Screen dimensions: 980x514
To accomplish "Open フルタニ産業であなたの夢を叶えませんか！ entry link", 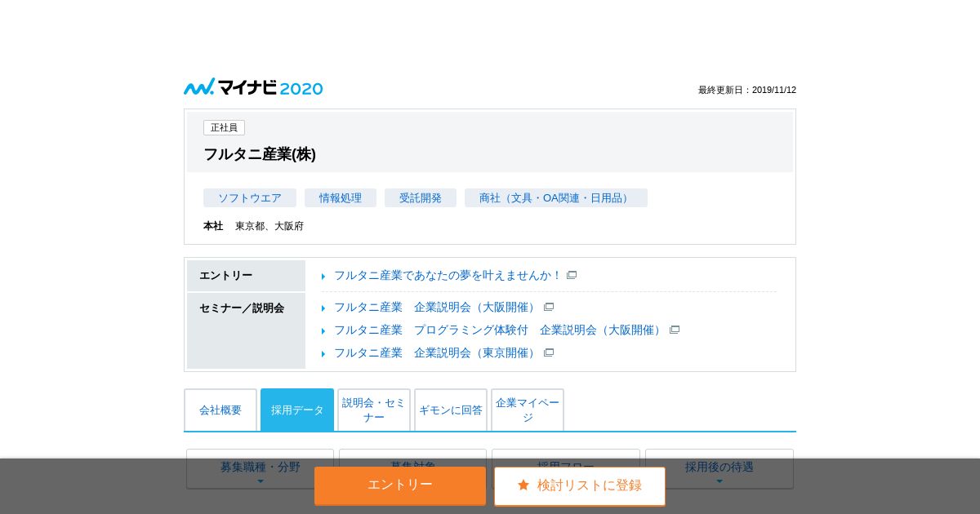I will [448, 276].
